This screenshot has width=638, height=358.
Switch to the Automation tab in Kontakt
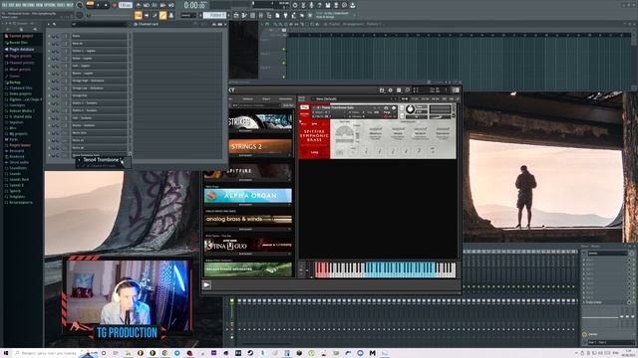click(286, 99)
